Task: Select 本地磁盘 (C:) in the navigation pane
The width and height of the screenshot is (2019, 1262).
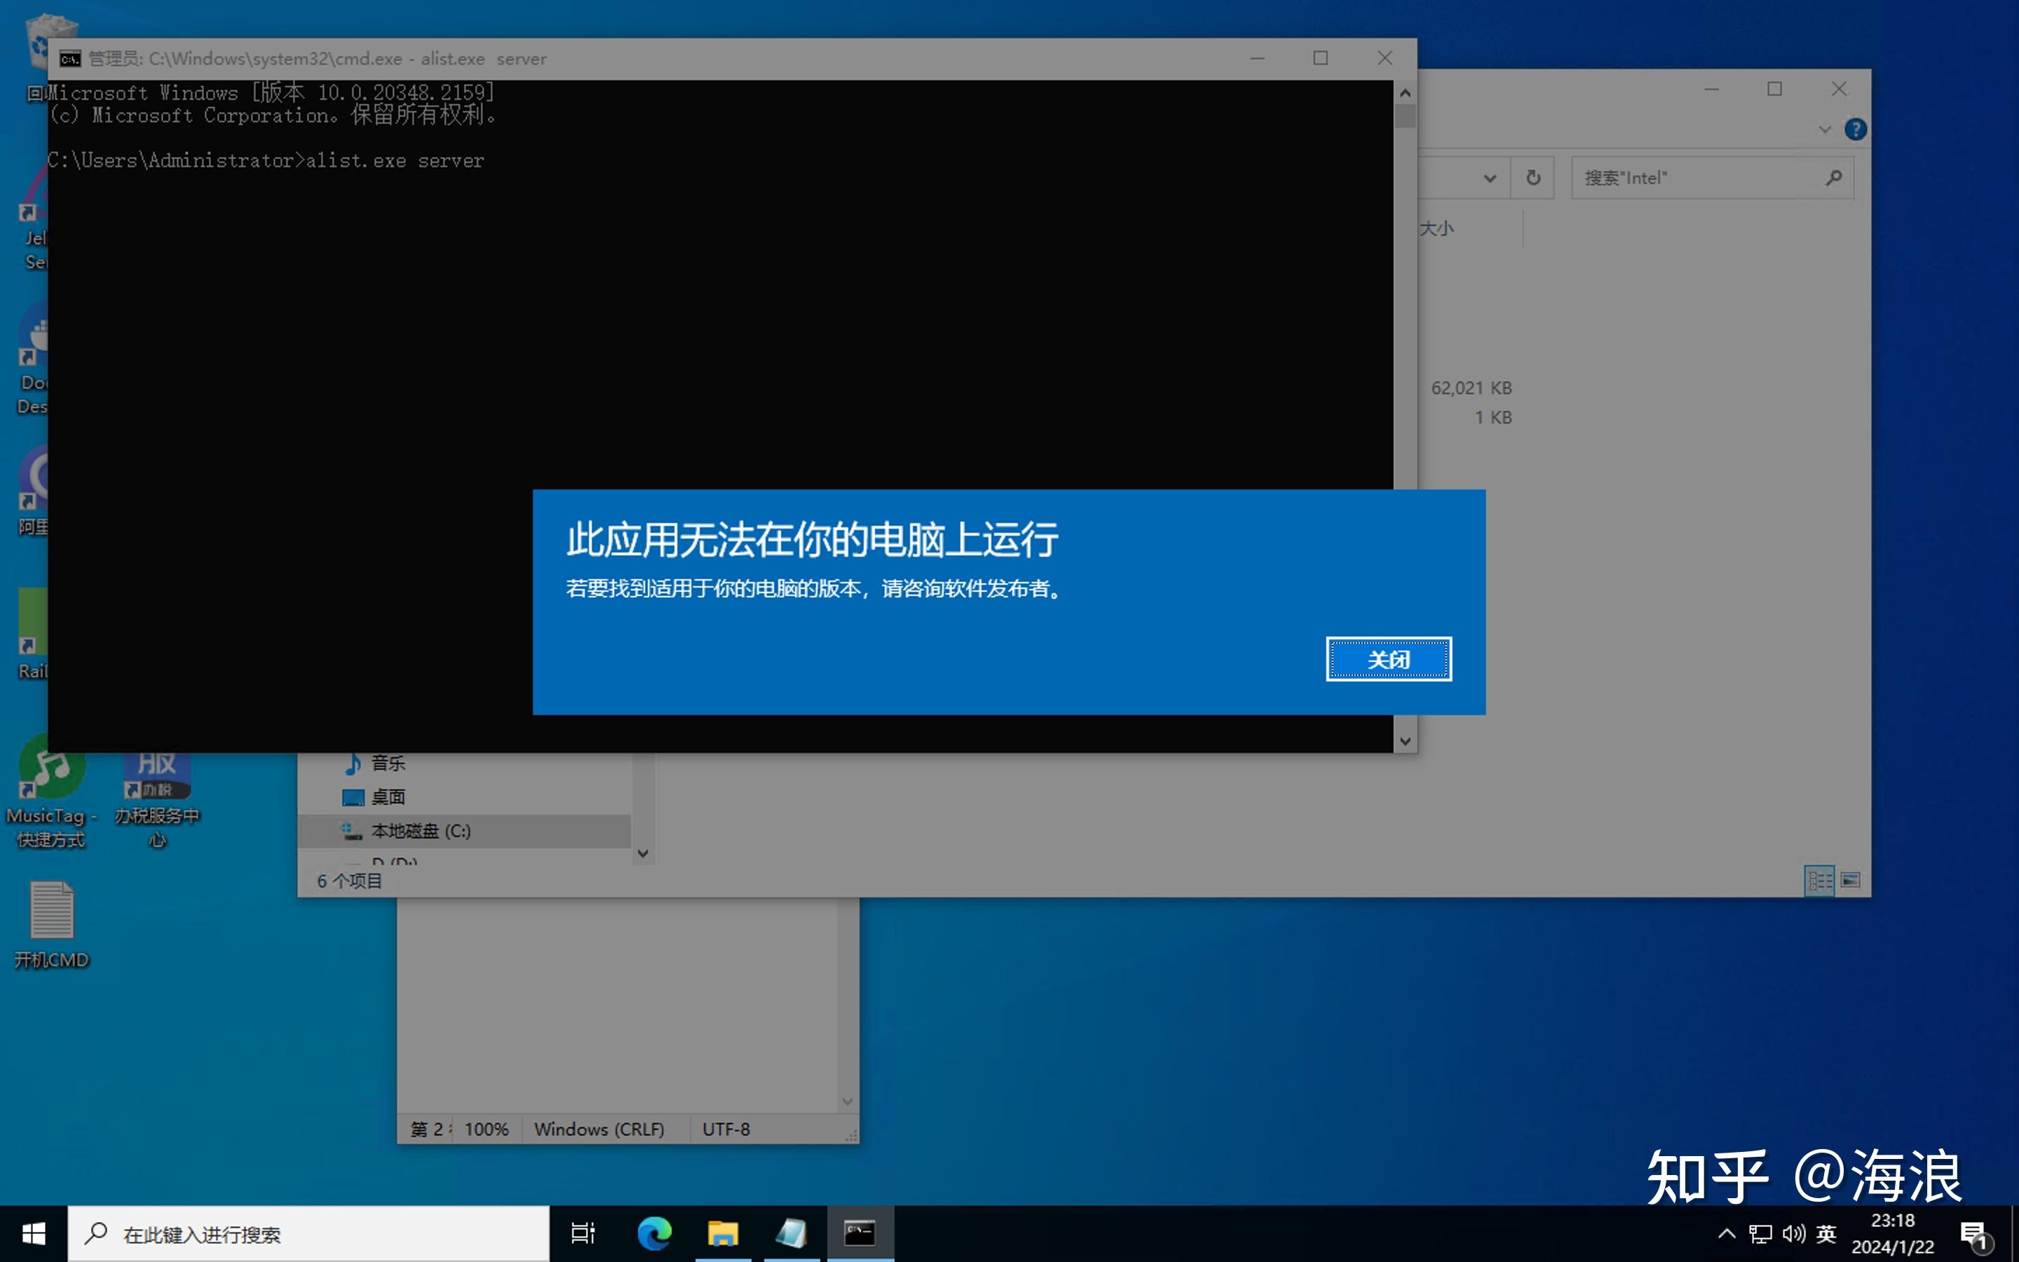Action: pos(464,832)
